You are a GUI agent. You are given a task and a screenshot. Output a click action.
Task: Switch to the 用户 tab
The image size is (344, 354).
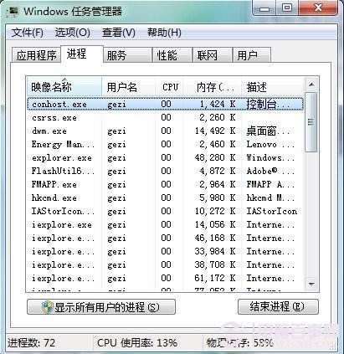(252, 55)
